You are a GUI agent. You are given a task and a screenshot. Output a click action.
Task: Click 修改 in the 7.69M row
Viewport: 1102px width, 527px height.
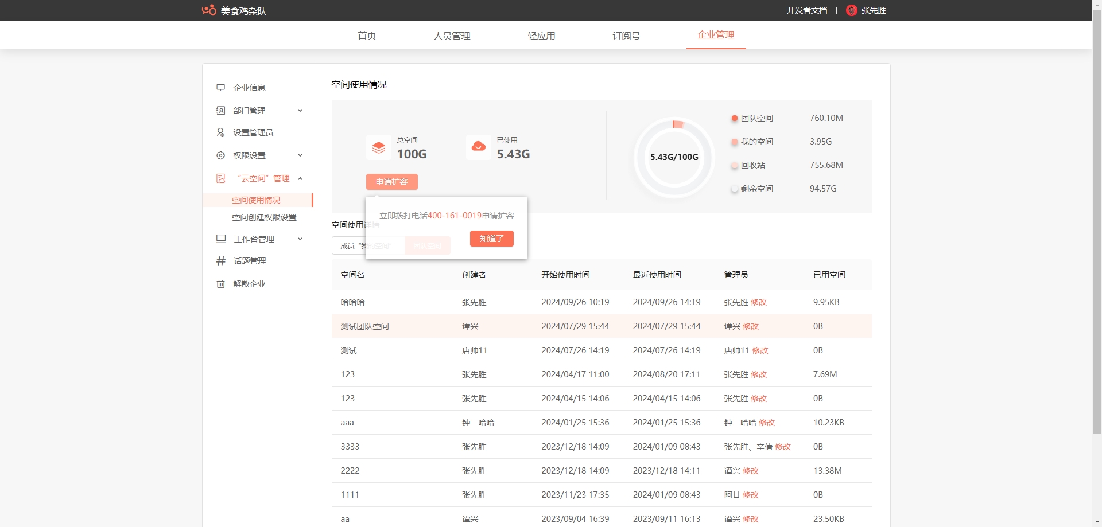[759, 374]
